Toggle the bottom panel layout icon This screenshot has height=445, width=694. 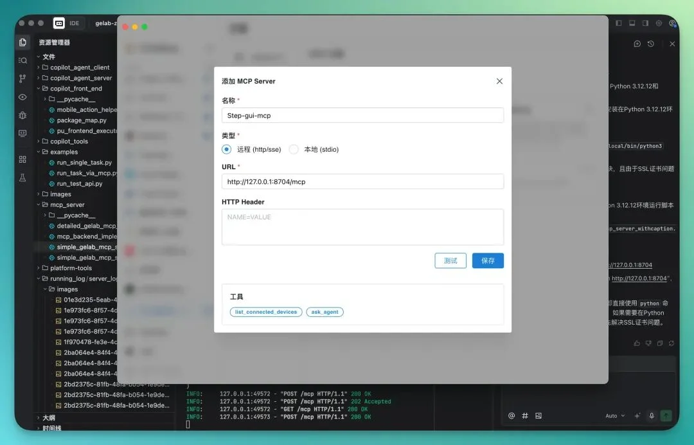[632, 23]
